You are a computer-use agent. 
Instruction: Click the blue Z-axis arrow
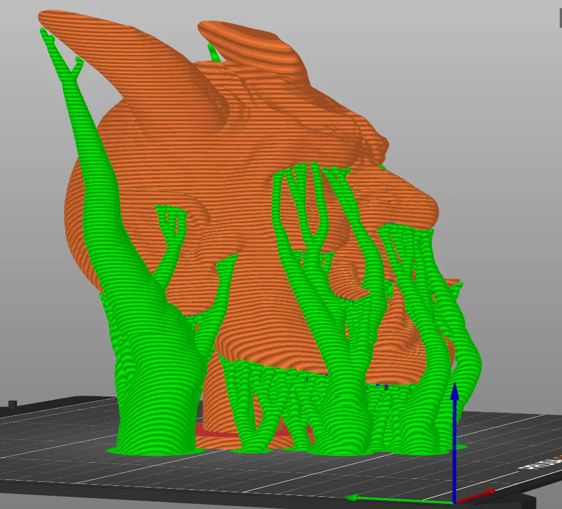coord(454,442)
